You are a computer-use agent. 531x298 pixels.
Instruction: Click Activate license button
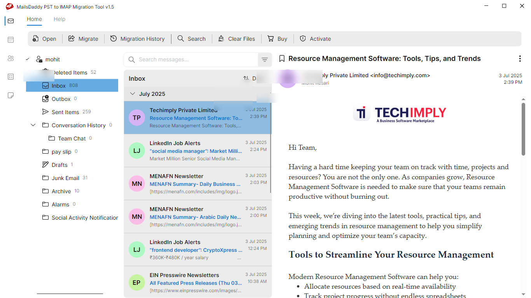click(x=315, y=39)
